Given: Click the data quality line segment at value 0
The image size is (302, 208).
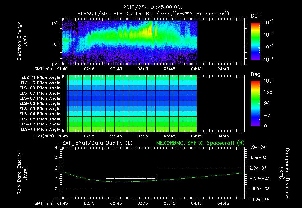Looking at the screenshot, I should [x=86, y=189].
